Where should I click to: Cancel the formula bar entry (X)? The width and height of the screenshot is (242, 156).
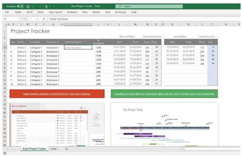click(x=31, y=19)
